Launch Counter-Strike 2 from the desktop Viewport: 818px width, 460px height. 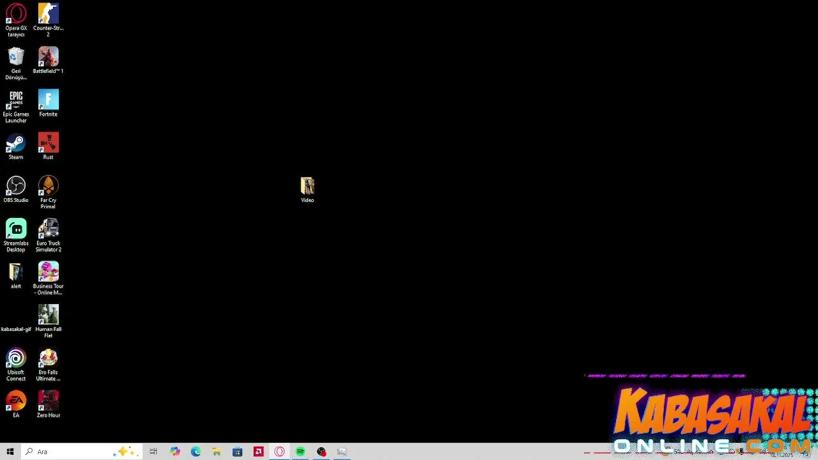click(x=48, y=20)
